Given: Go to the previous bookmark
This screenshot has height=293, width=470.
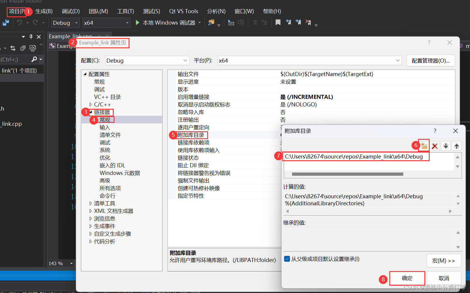Looking at the screenshot, I should (x=288, y=22).
